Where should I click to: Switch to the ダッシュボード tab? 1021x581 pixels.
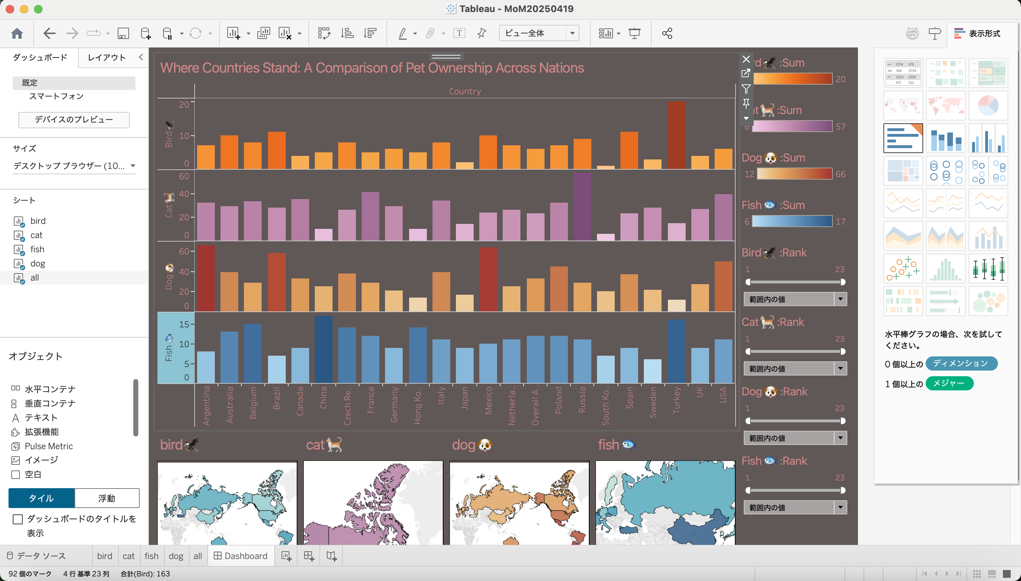(x=40, y=57)
